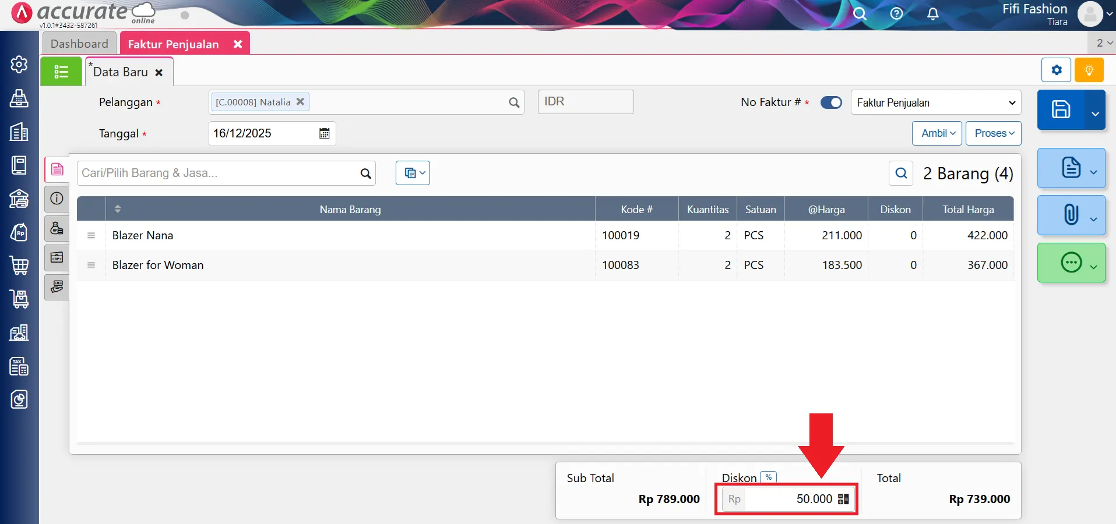Sort items using Nama Barang header
The height and width of the screenshot is (524, 1116).
(x=350, y=210)
